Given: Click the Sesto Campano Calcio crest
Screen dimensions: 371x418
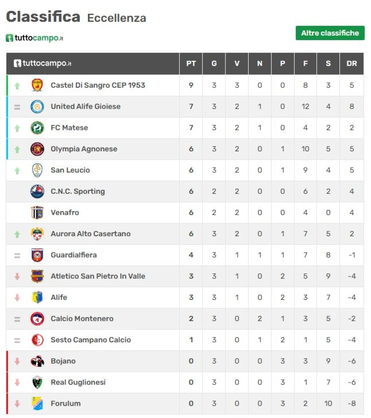Looking at the screenshot, I should point(37,340).
